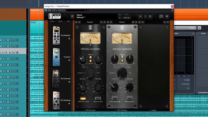Add the VCC MixBuss module from the library
Image resolution: width=208 pixels, height=117 pixels.
pyautogui.click(x=56, y=100)
